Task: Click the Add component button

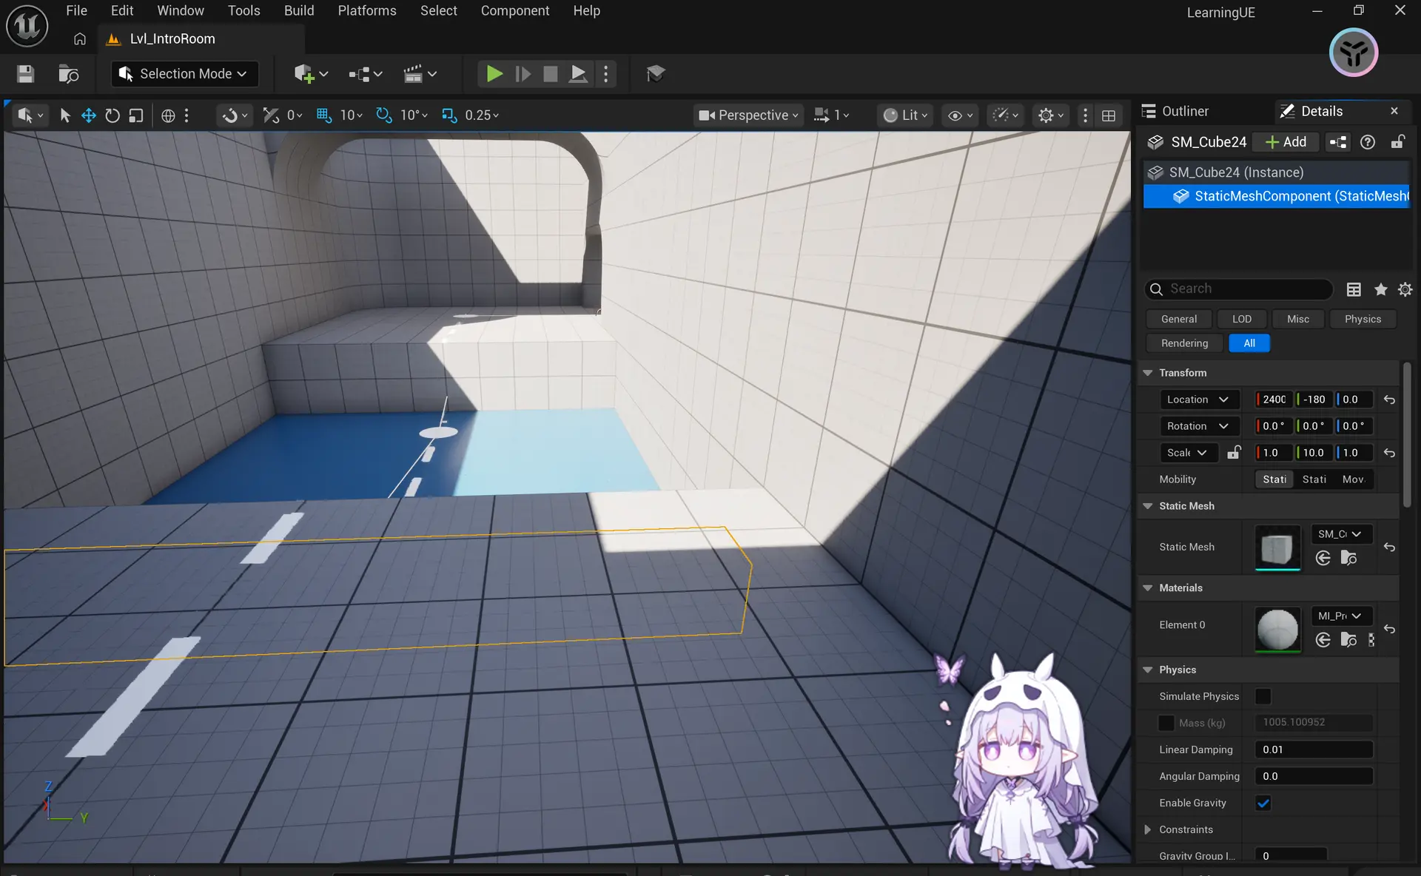Action: click(1286, 142)
